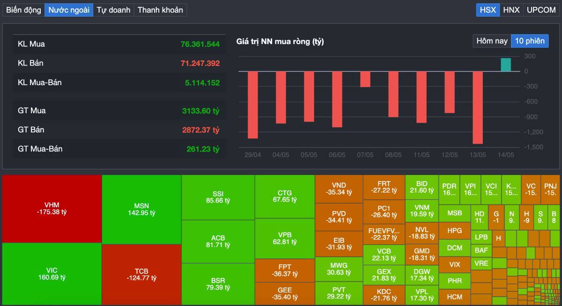Open the Tự doanh tab

(113, 10)
